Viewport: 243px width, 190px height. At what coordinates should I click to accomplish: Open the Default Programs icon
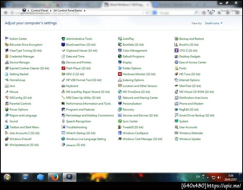(120, 56)
